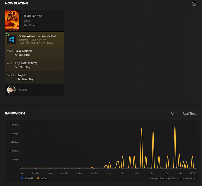This screenshot has width=202, height=186.
Task: Toggle the LOCAL legend series
Action: tap(42, 178)
